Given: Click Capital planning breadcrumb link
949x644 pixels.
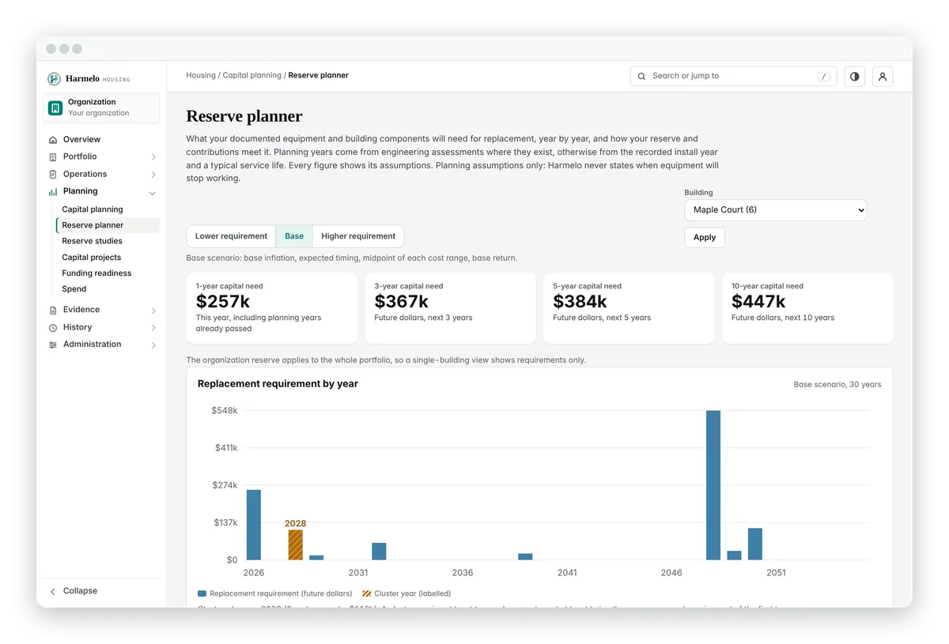Looking at the screenshot, I should [x=252, y=76].
